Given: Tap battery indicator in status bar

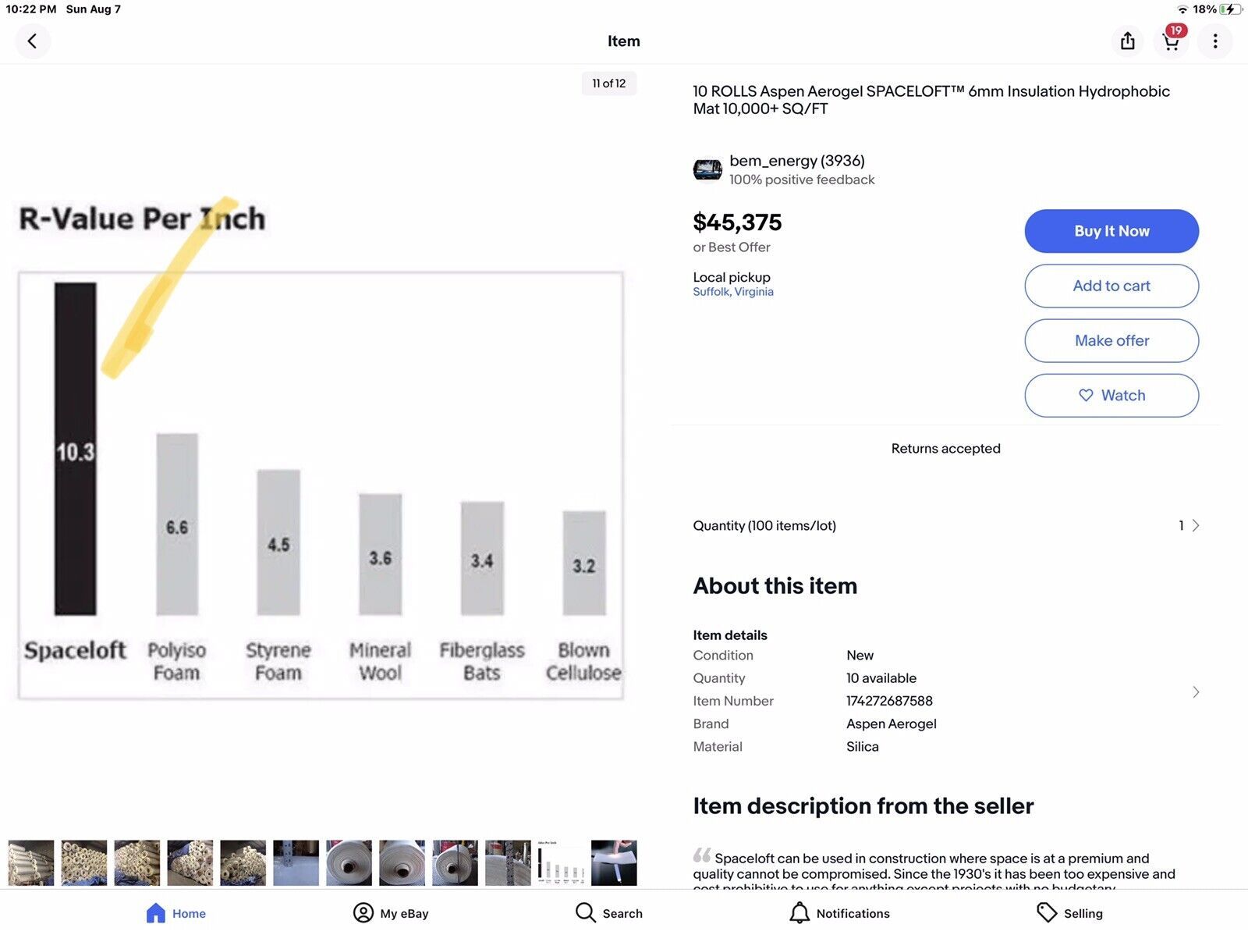Looking at the screenshot, I should click(1231, 9).
